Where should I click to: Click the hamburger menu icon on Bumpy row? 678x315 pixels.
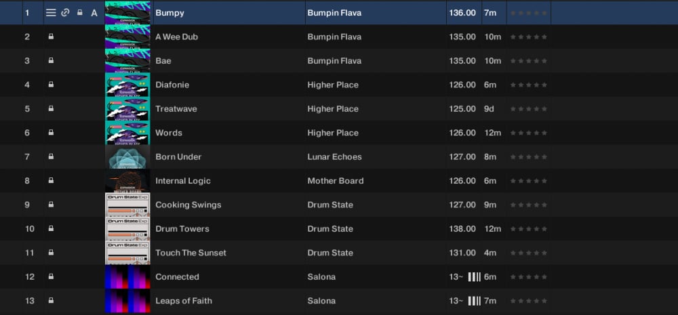(51, 13)
